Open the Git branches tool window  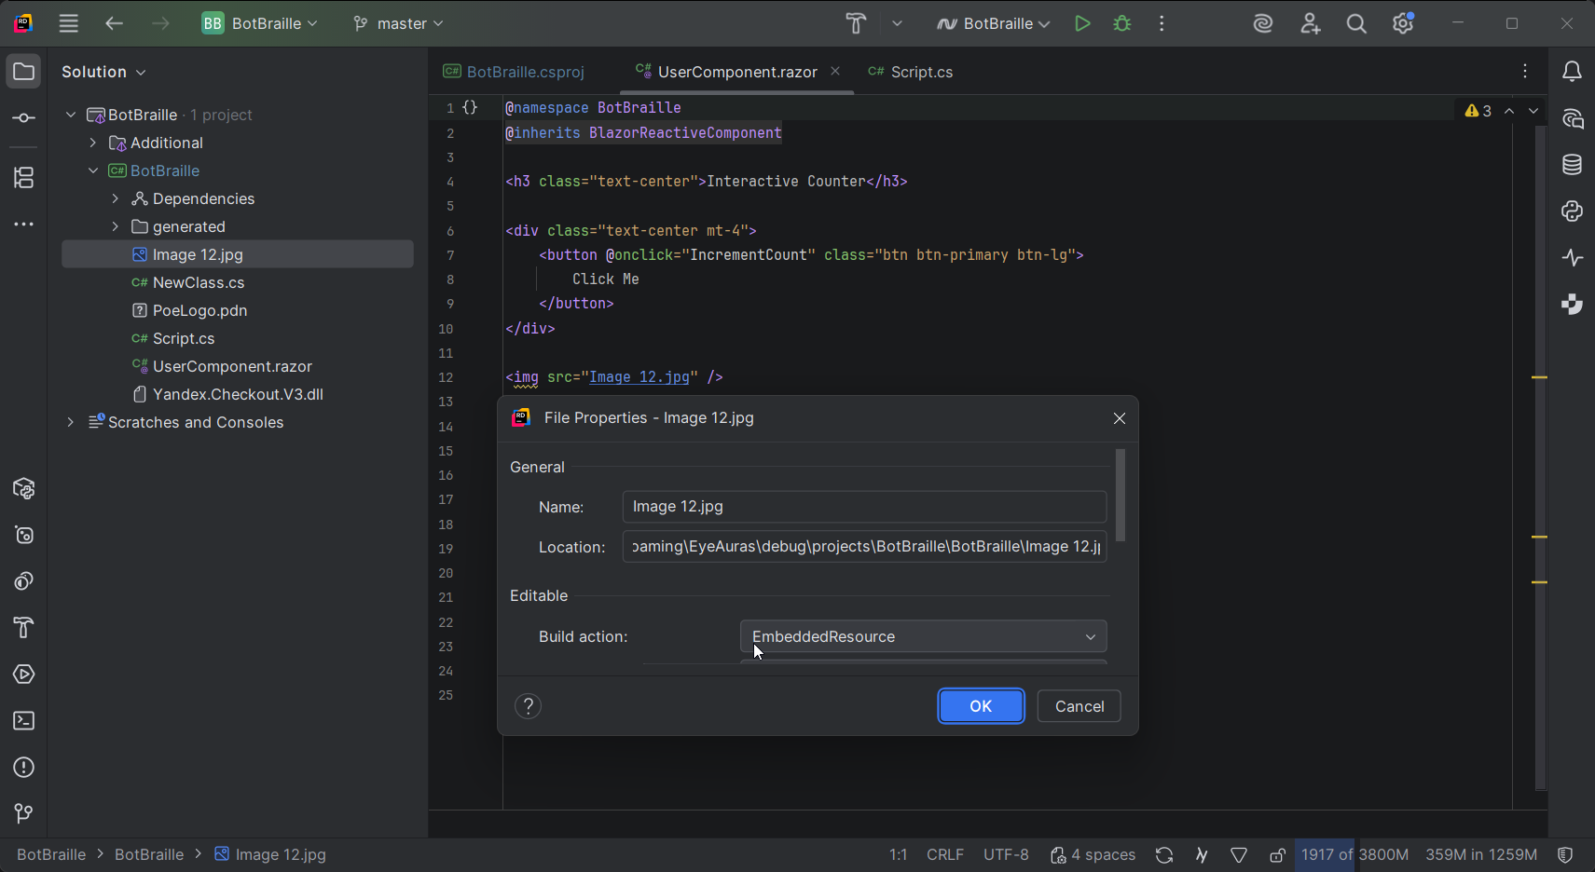(23, 814)
